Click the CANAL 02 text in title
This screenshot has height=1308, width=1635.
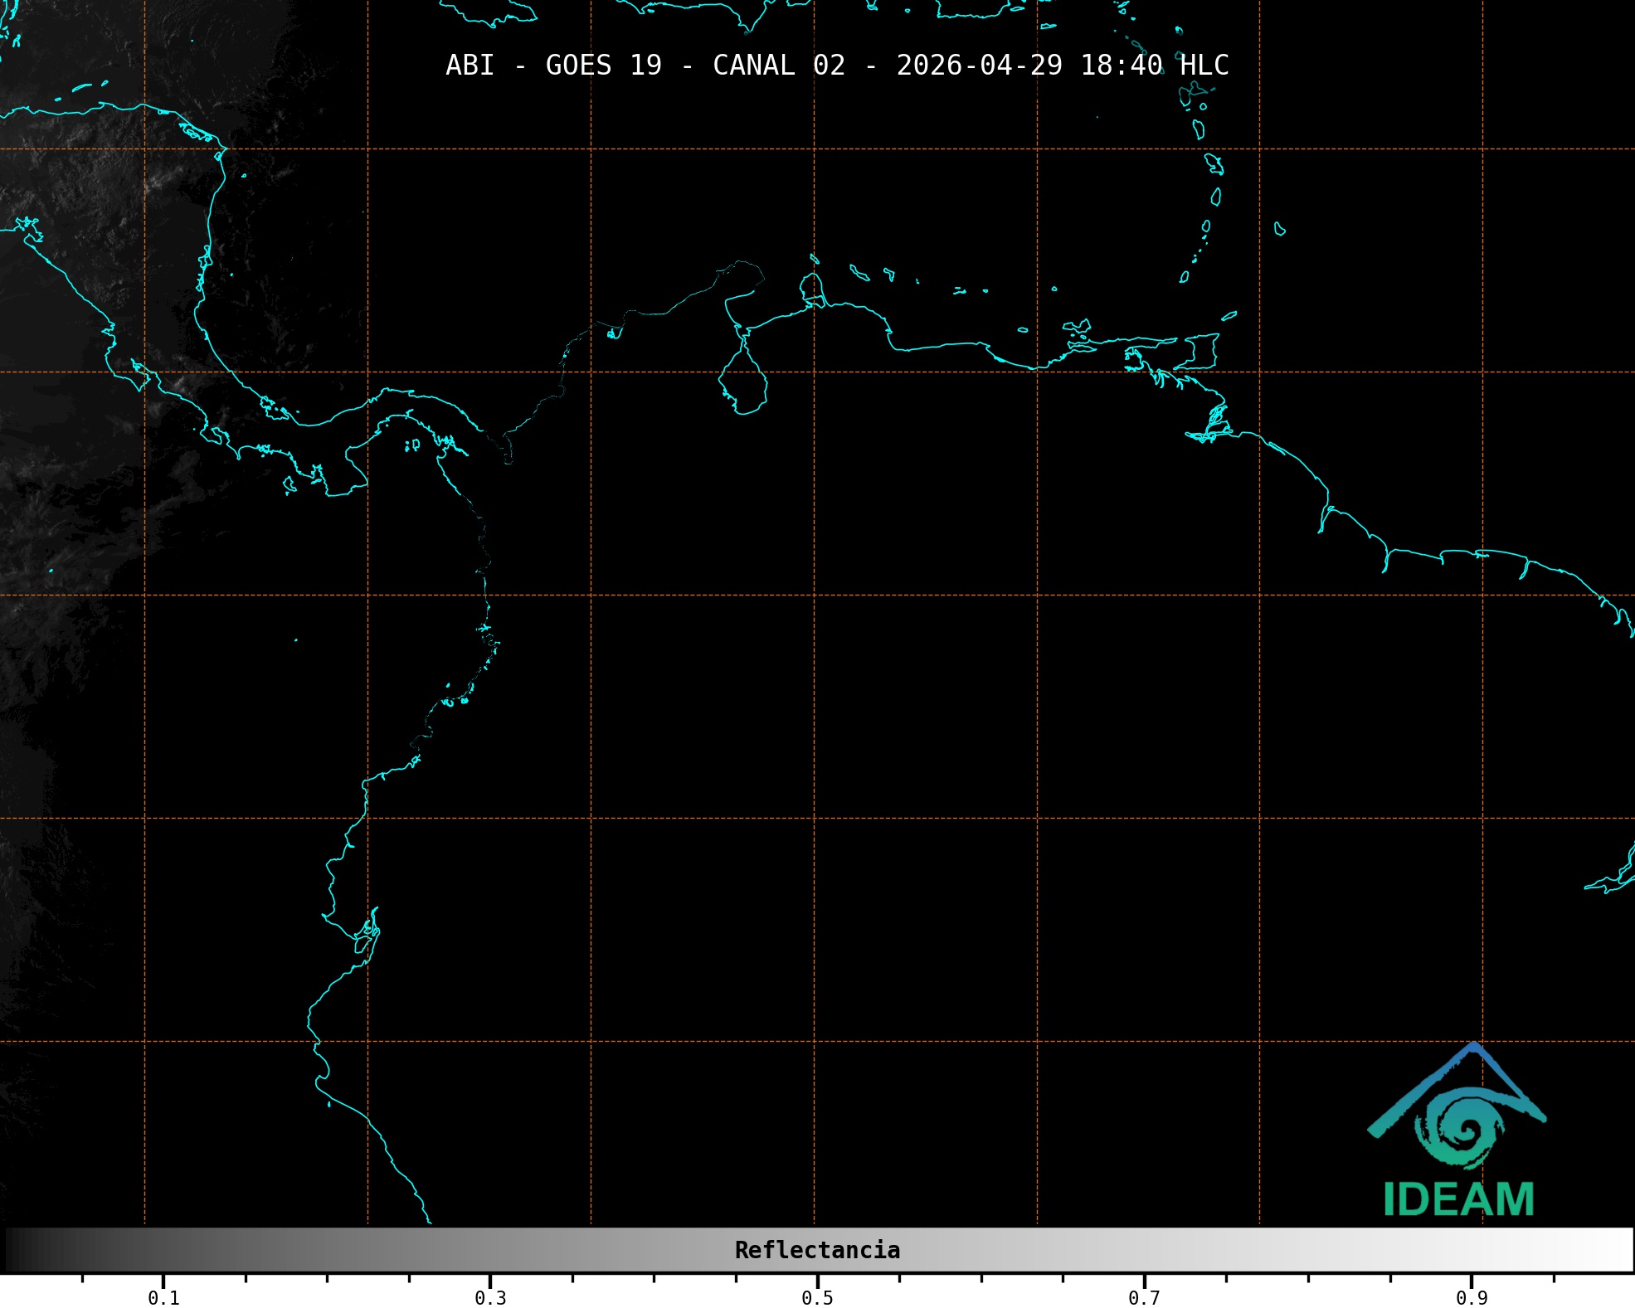[x=778, y=66]
